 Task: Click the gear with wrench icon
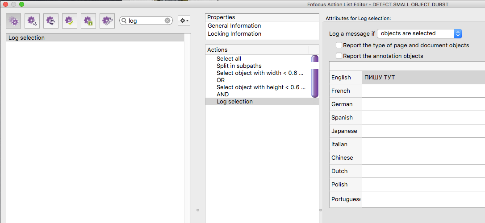[107, 21]
